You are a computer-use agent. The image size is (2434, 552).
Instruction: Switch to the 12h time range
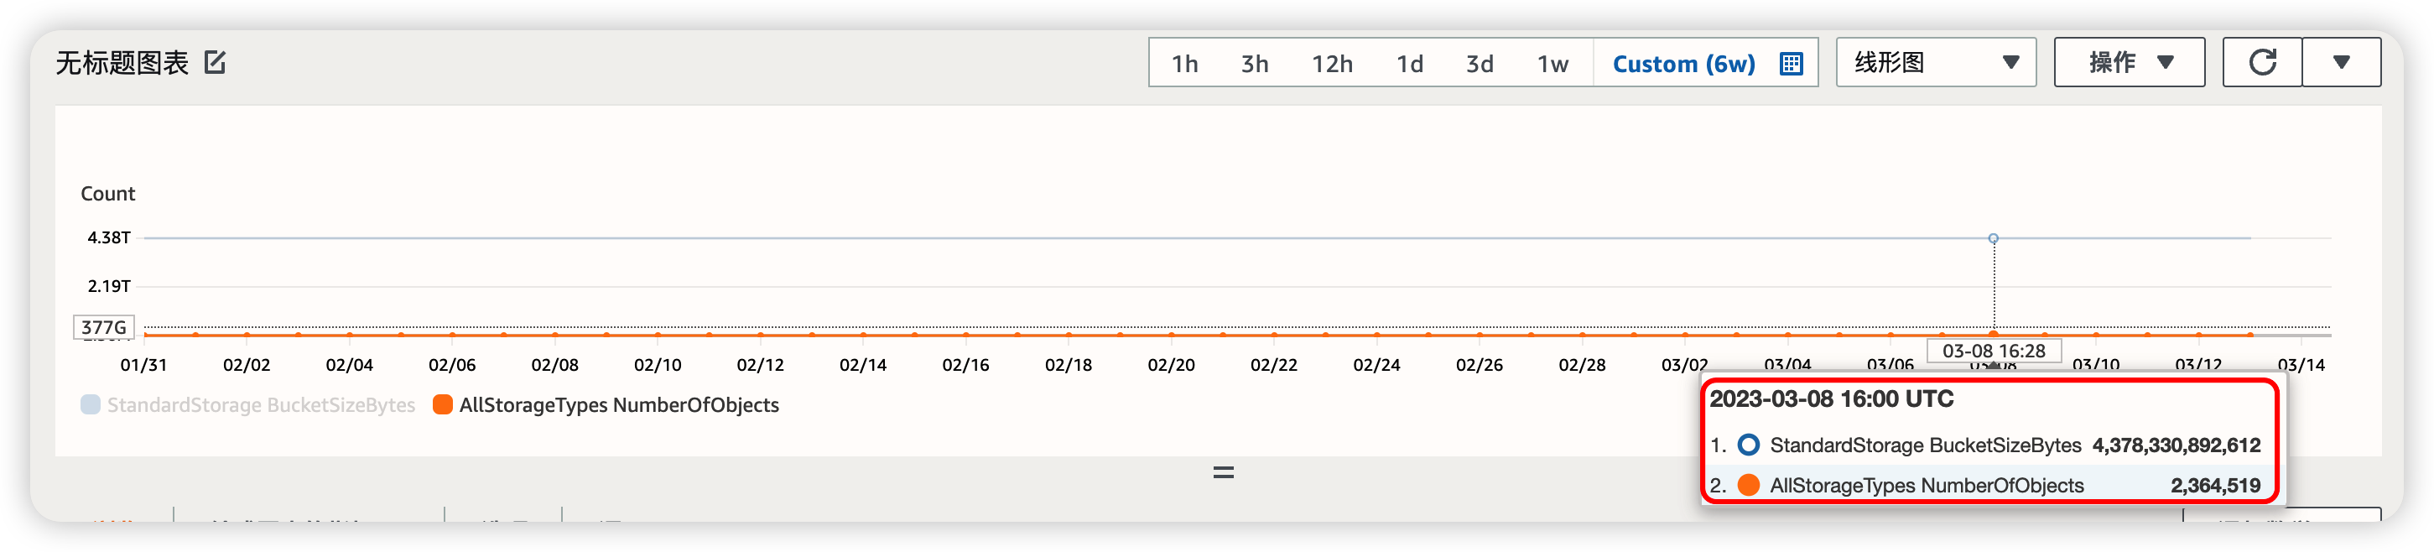[x=1331, y=63]
